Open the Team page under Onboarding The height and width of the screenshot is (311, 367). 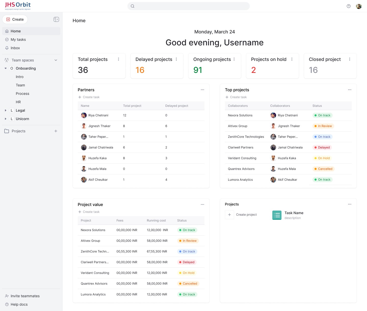click(x=20, y=85)
